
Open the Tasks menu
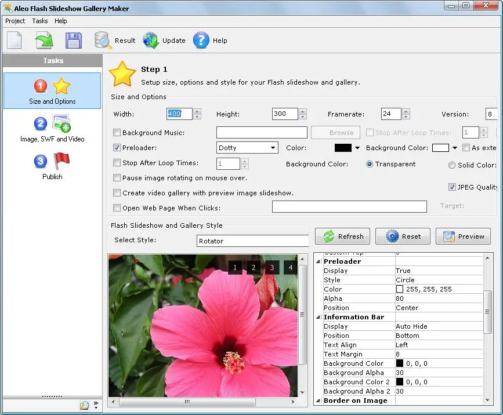[40, 21]
